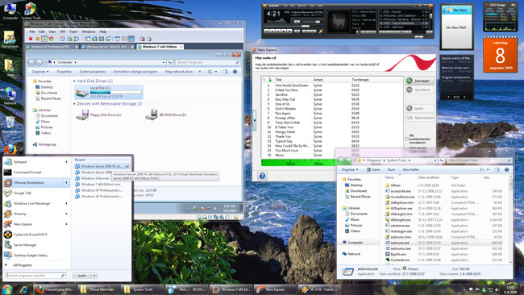Screen dimensions: 524x295
Task: Click the help icon in the System Tools window
Action: [507, 170]
